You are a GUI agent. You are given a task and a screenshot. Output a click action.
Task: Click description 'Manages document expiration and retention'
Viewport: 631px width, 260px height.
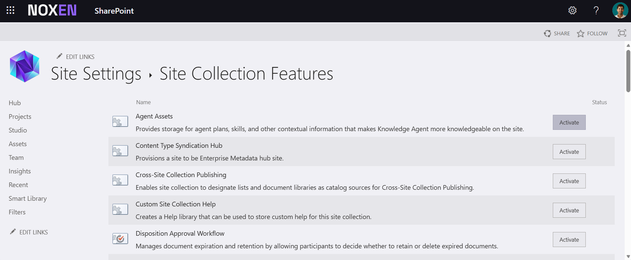coord(317,246)
